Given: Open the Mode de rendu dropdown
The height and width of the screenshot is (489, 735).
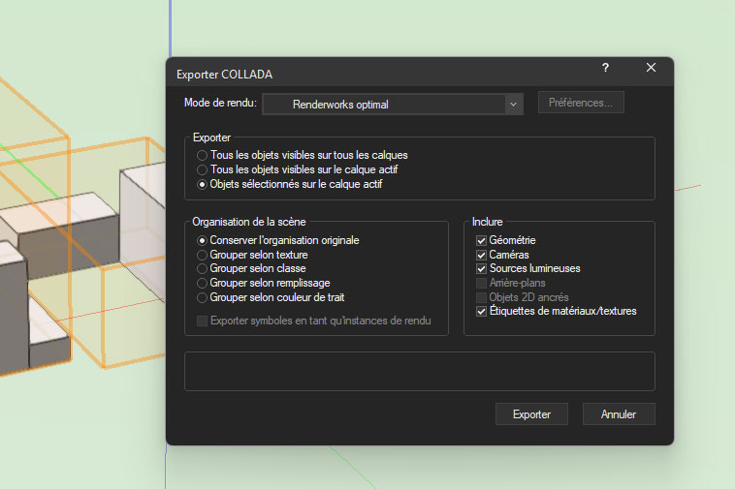Looking at the screenshot, I should click(x=393, y=104).
